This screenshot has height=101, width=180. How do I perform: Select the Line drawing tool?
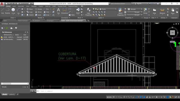coord(3,11)
